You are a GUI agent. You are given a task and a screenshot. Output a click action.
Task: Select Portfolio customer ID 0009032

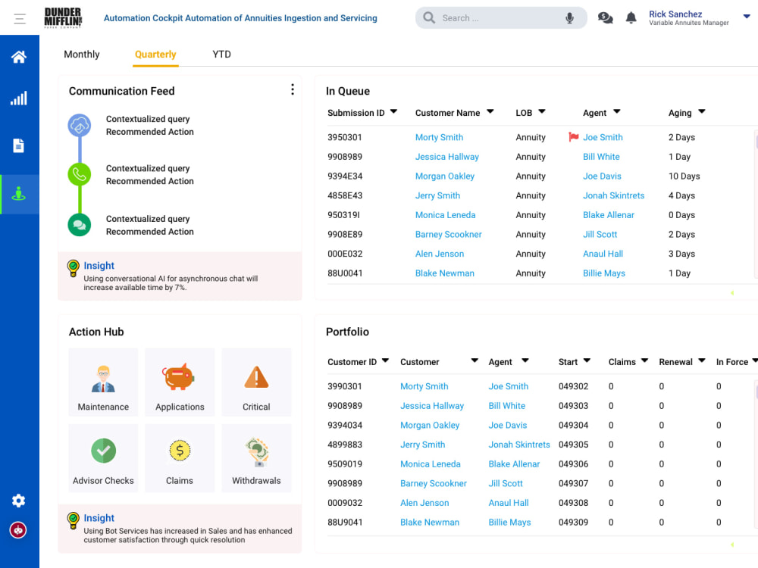[x=345, y=503]
